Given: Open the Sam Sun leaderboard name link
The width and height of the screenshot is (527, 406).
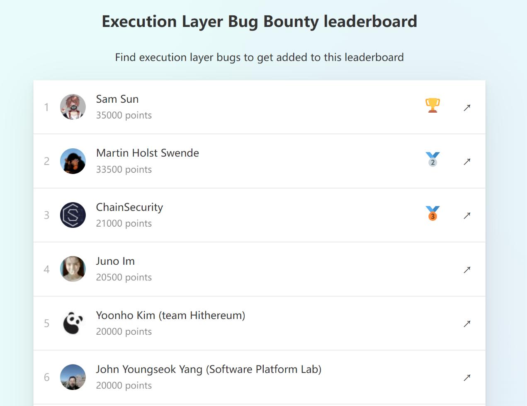Looking at the screenshot, I should pos(117,99).
